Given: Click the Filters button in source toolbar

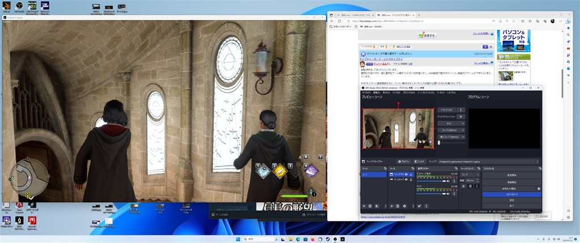Looking at the screenshot, I should point(420,161).
